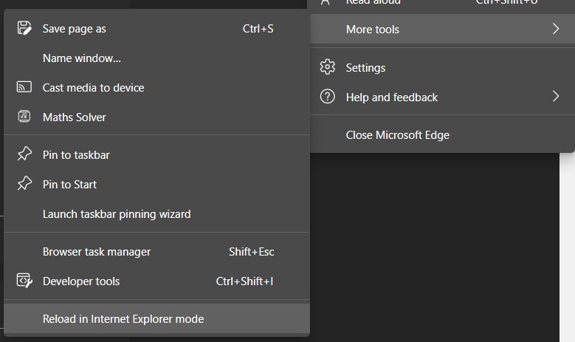The width and height of the screenshot is (575, 342).
Task: Click the Settings gear icon
Action: tap(328, 67)
